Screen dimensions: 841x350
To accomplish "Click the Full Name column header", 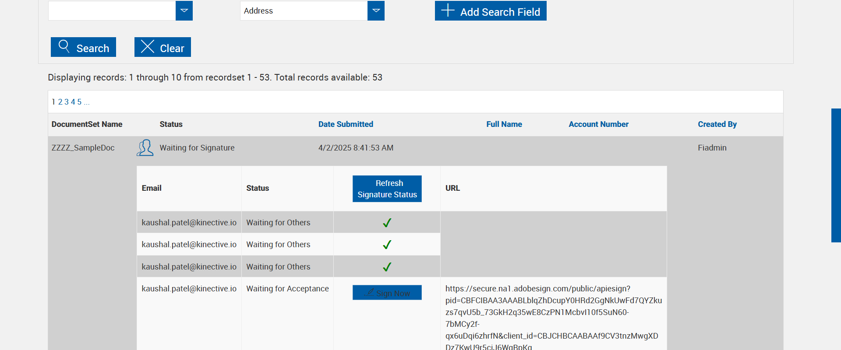I will tap(504, 124).
